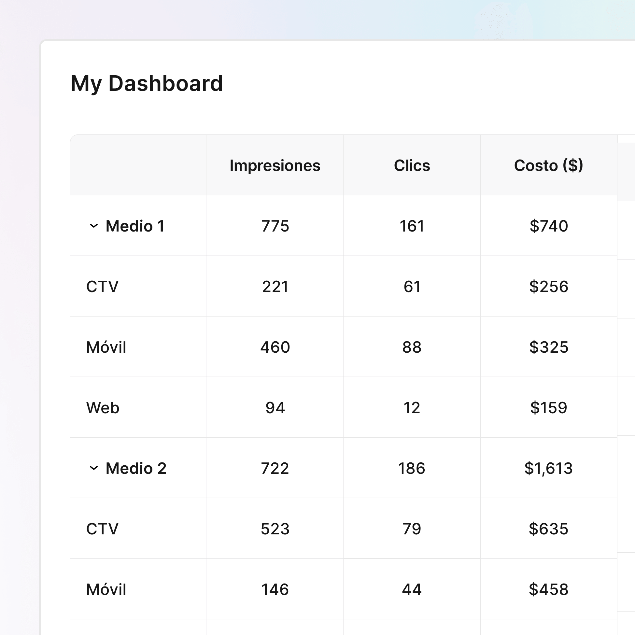Select CTV row under Medio 2
This screenshot has height=635, width=635.
(x=102, y=529)
